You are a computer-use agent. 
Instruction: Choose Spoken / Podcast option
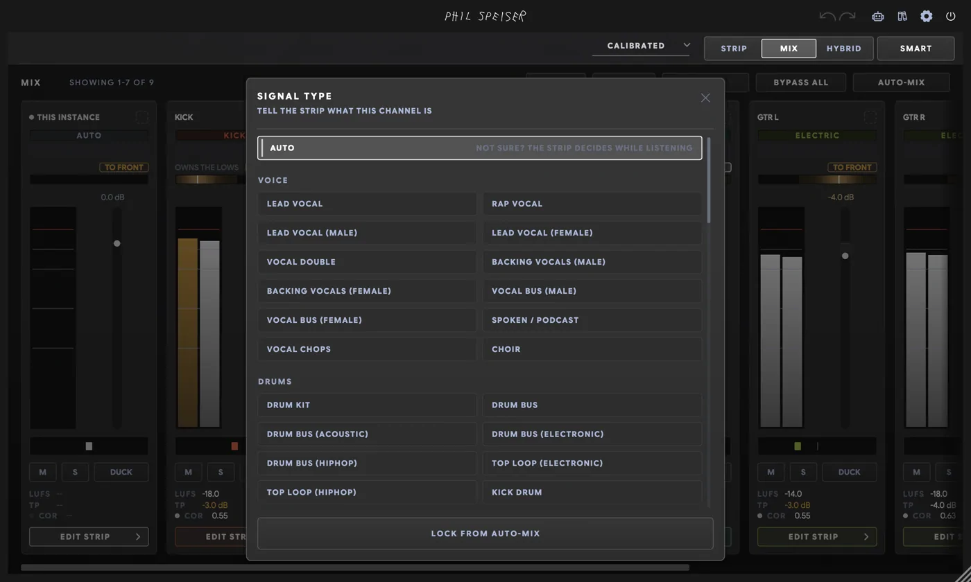(x=592, y=320)
